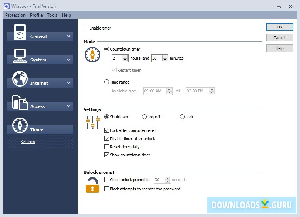This screenshot has height=217, width=300.
Task: Click the Internet globe icon
Action: tap(20, 79)
